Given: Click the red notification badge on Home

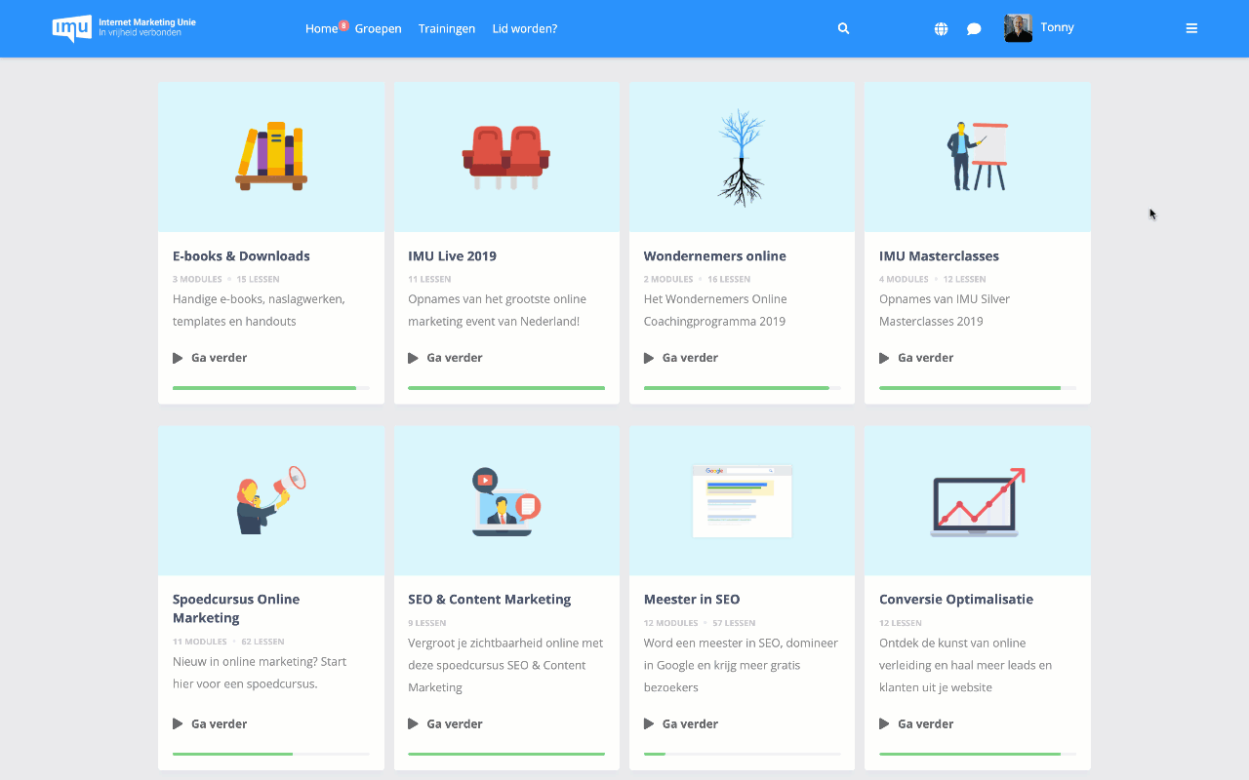Looking at the screenshot, I should click(x=343, y=25).
